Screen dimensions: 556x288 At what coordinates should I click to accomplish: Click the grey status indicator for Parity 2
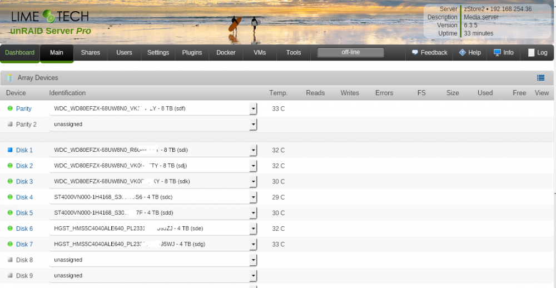(10, 124)
